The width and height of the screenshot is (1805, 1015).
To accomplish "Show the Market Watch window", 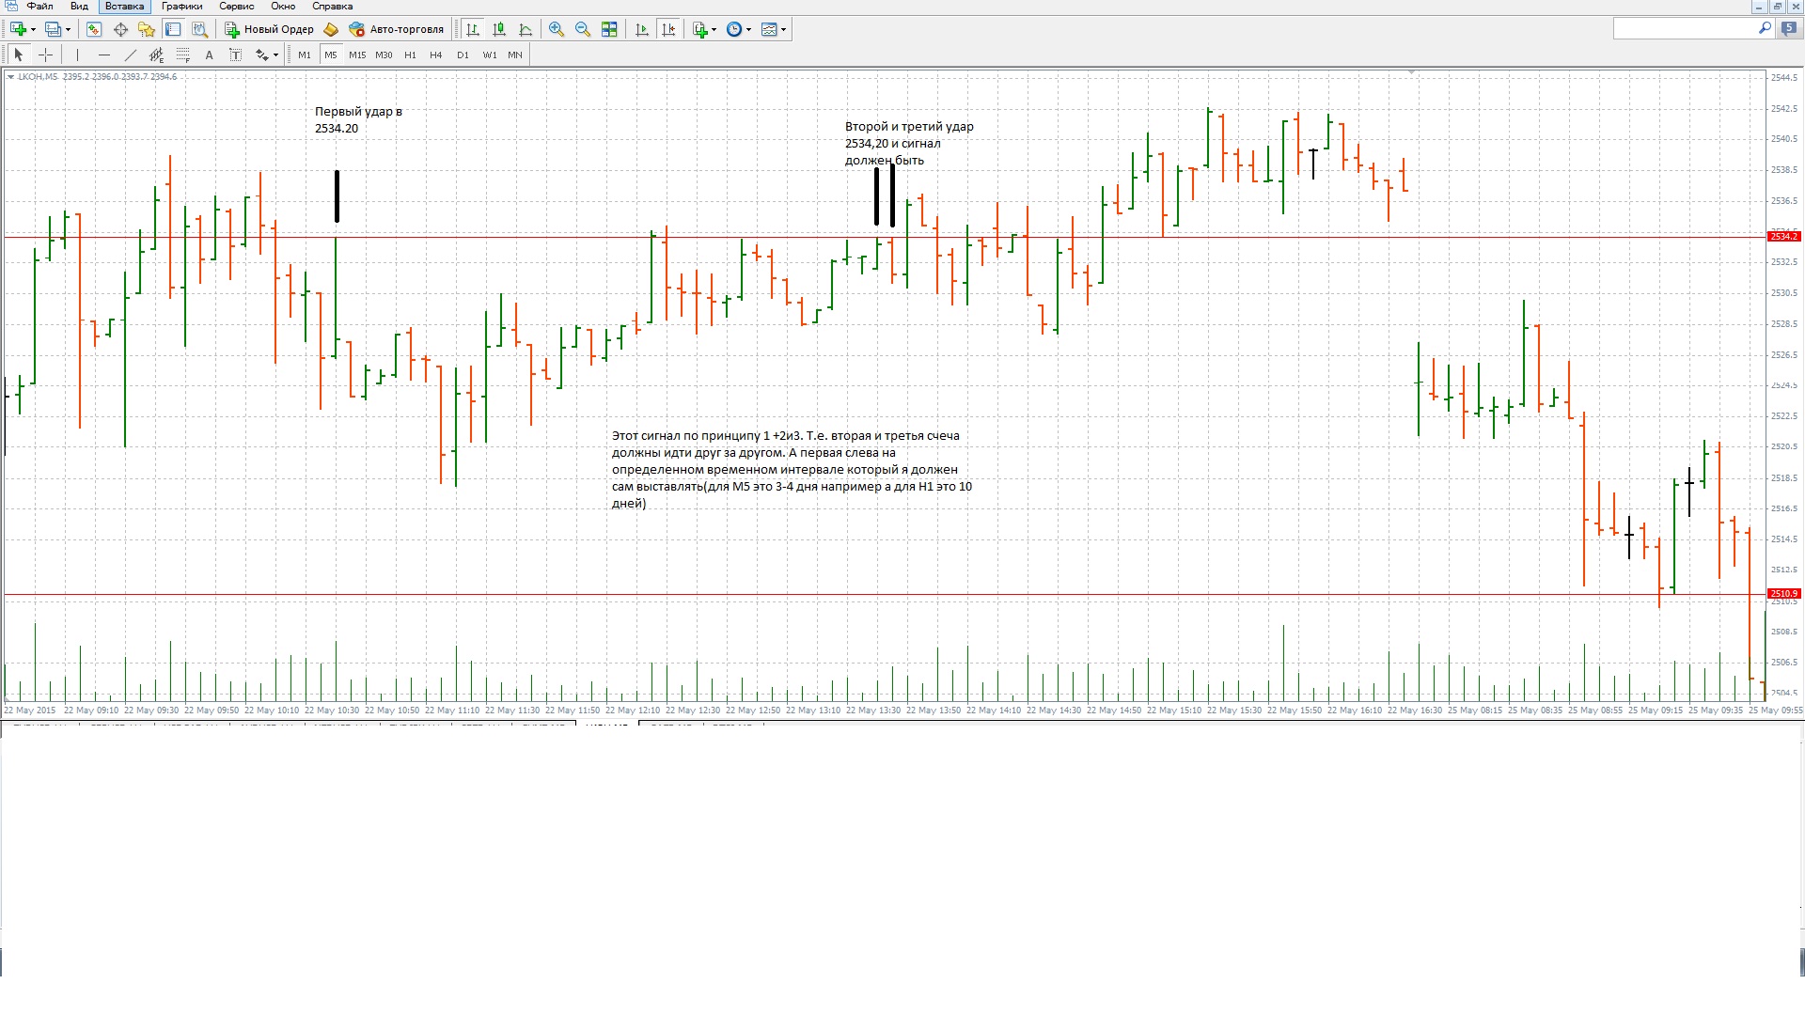I will (94, 29).
